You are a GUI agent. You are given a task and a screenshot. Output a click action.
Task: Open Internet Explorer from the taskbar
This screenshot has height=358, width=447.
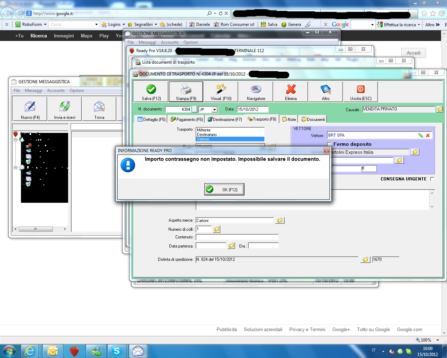coord(30,351)
